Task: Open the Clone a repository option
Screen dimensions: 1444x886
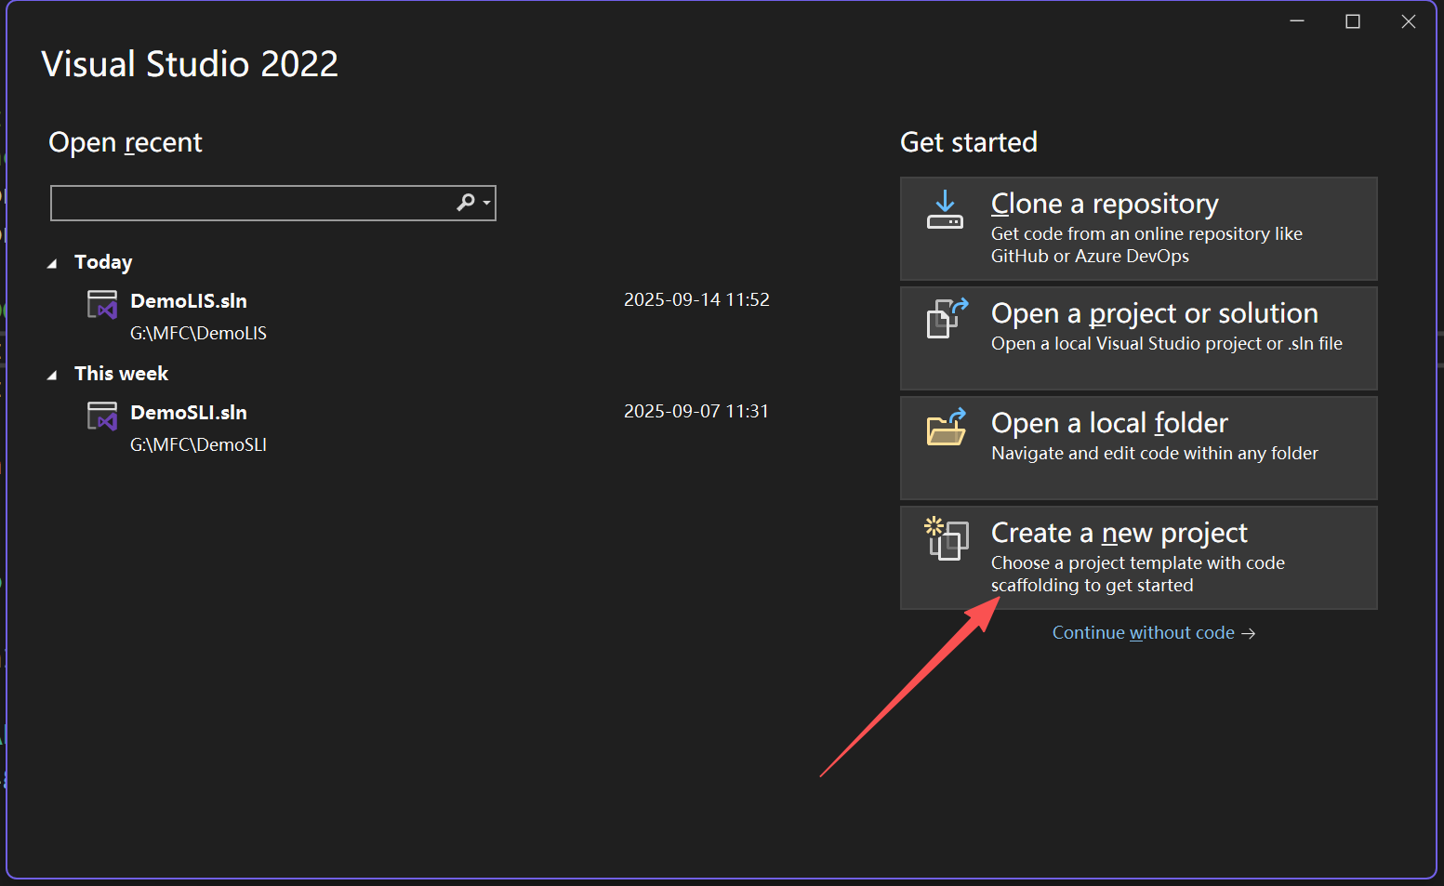Action: [x=1138, y=229]
